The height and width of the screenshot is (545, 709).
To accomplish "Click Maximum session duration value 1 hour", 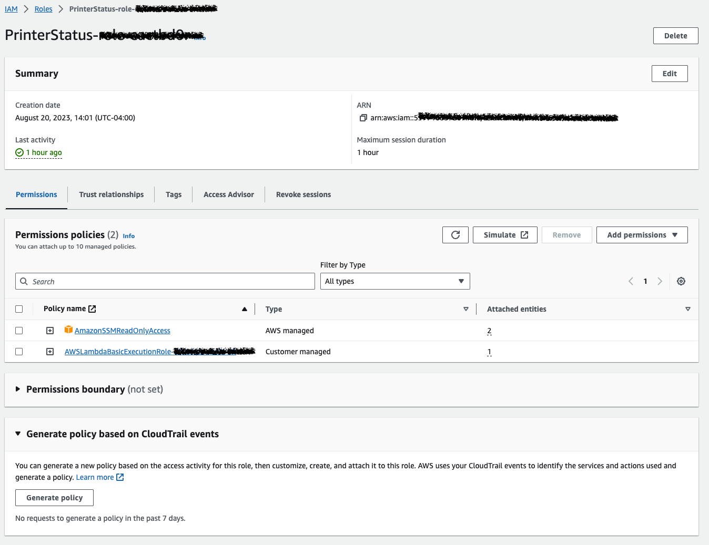I will (x=368, y=152).
